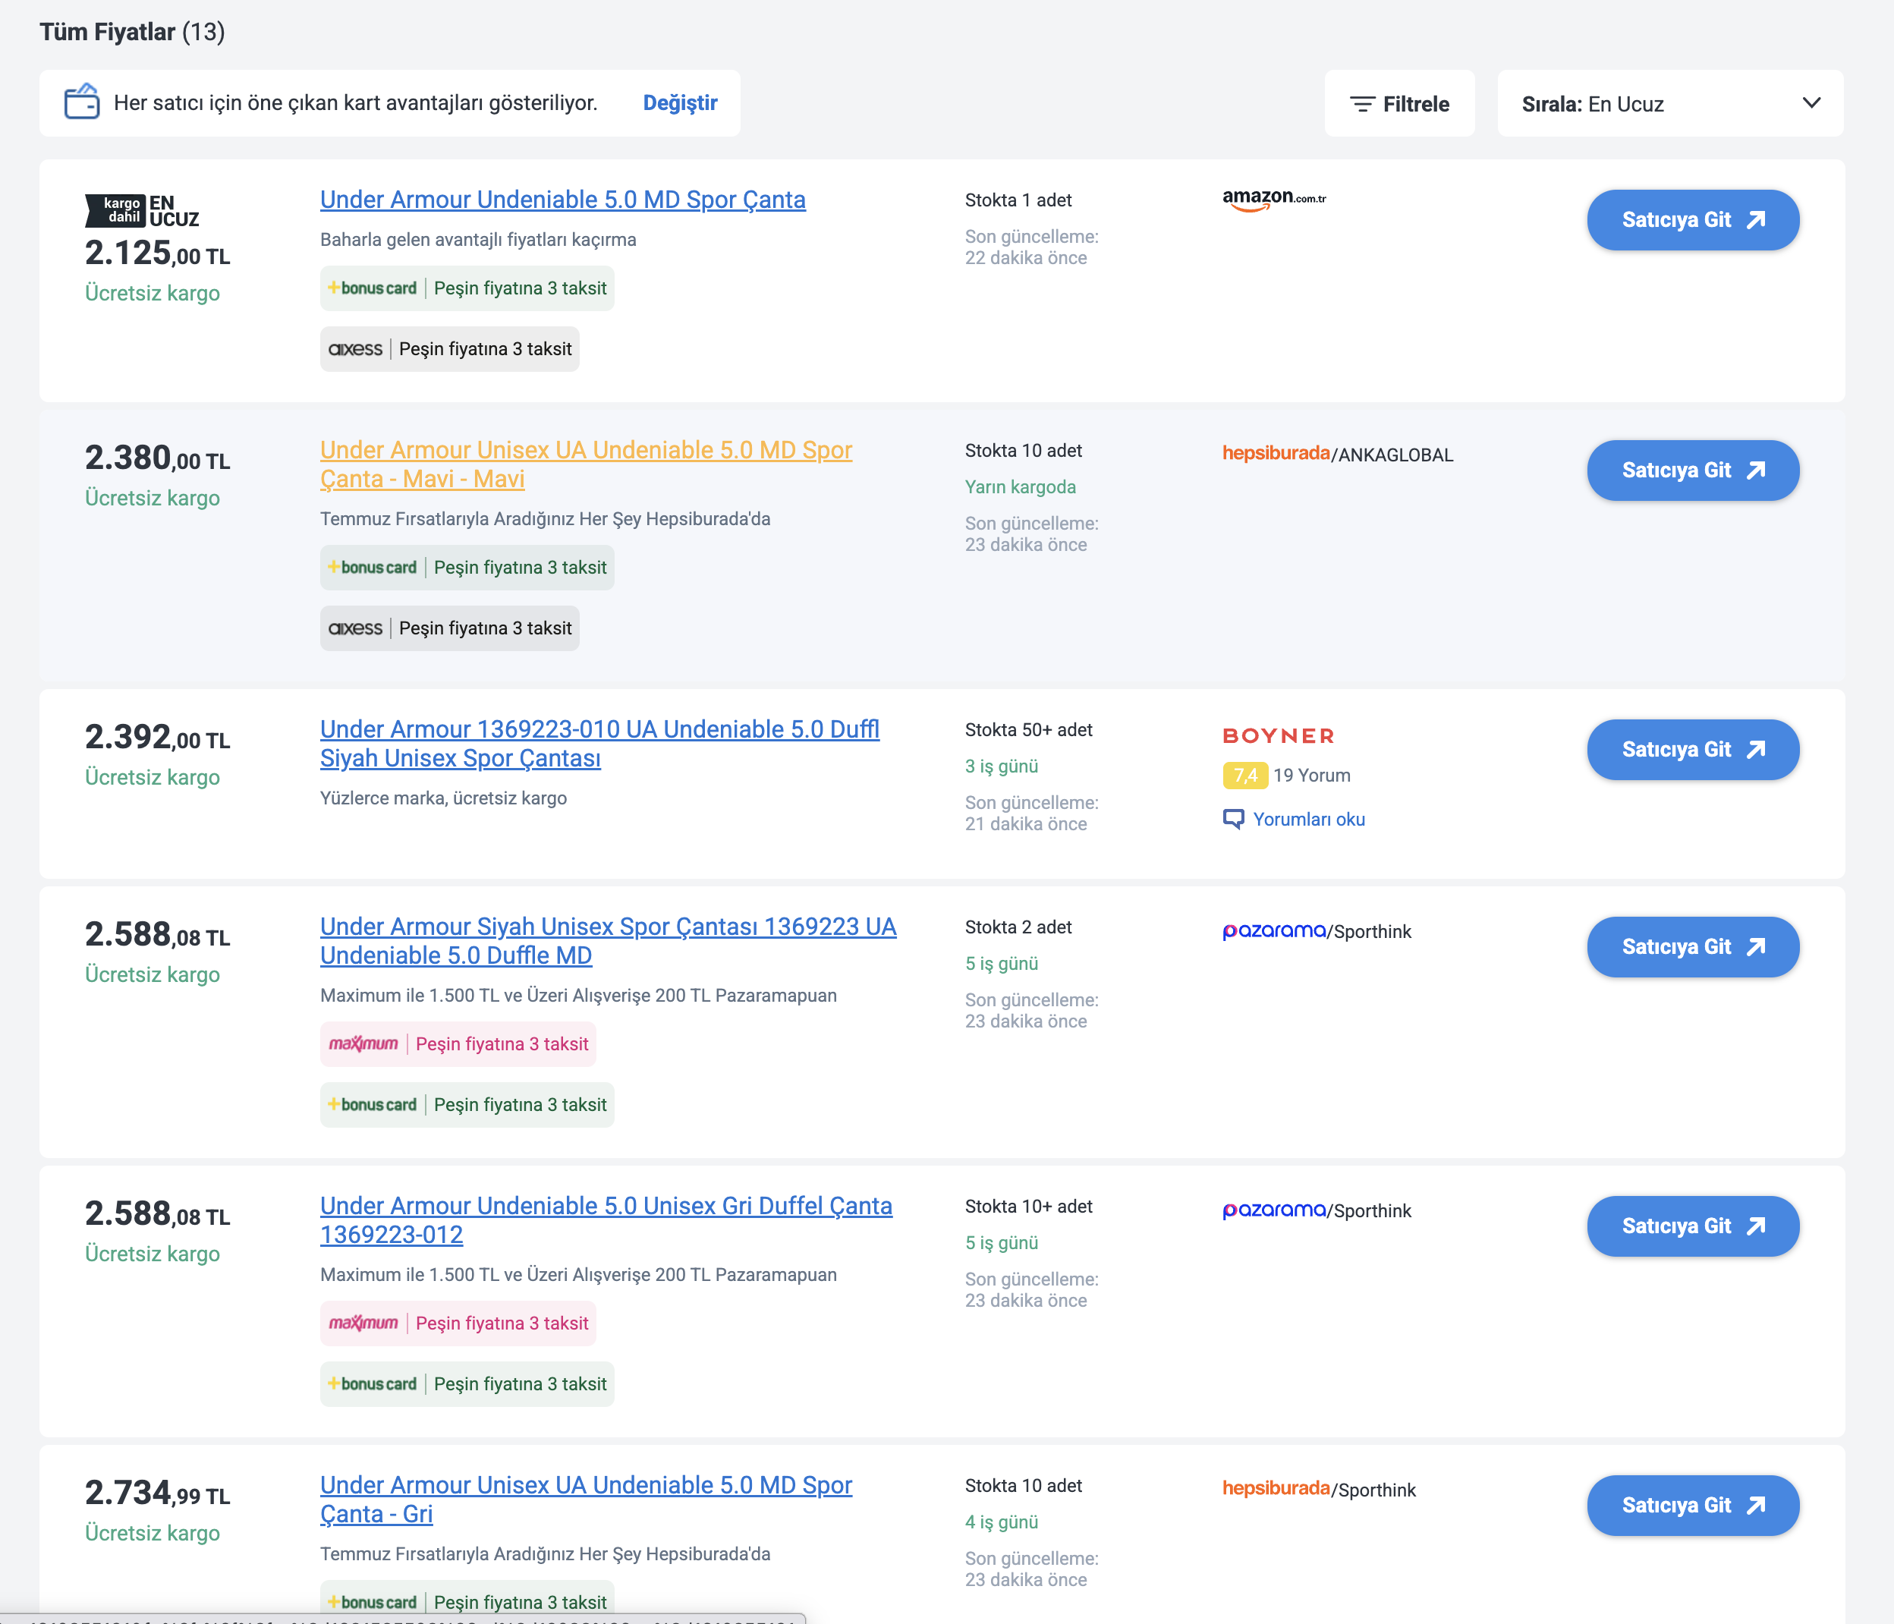Click the first pazarama/Sporthink seller logo
Image resolution: width=1894 pixels, height=1624 pixels.
point(1317,931)
